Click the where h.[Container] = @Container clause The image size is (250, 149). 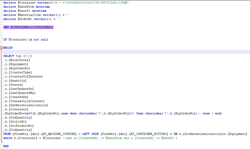coord(32,138)
